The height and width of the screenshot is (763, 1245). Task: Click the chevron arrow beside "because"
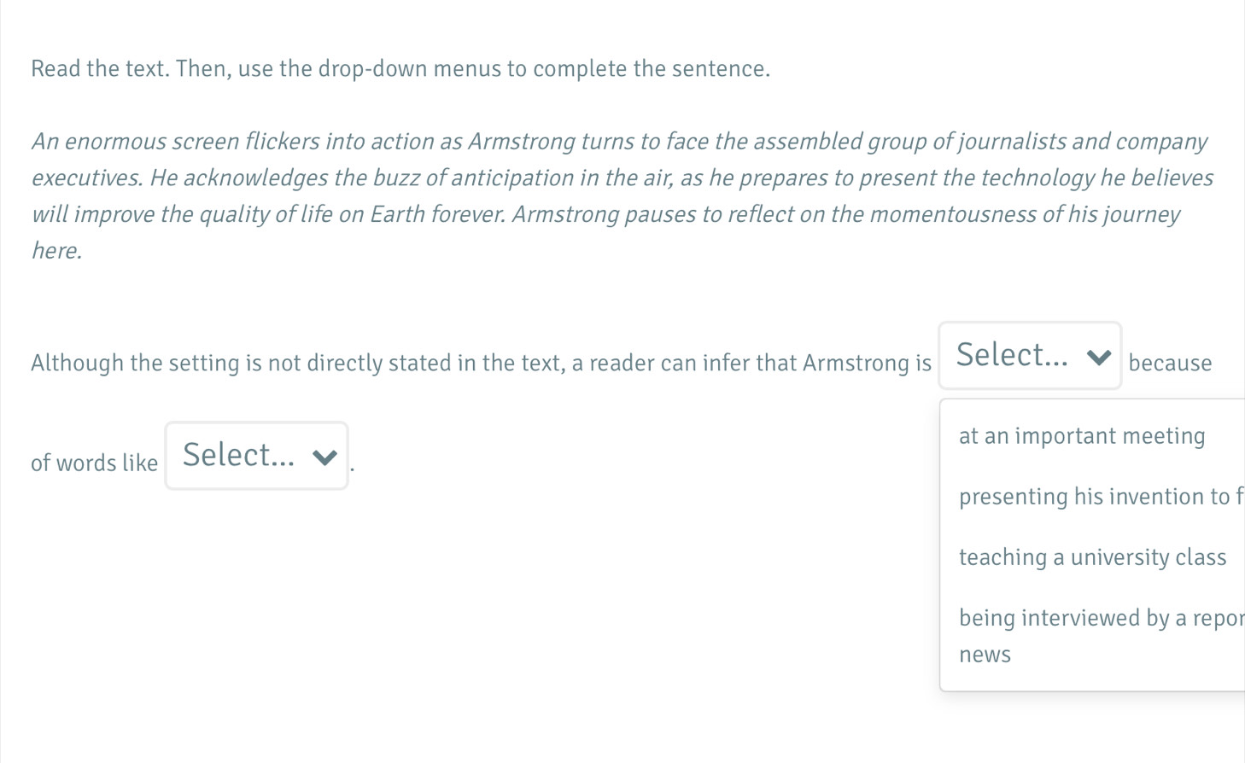pos(1099,357)
